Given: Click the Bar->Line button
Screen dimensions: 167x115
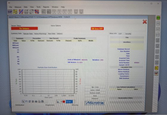Looking at the screenshot, I should click(x=95, y=87).
